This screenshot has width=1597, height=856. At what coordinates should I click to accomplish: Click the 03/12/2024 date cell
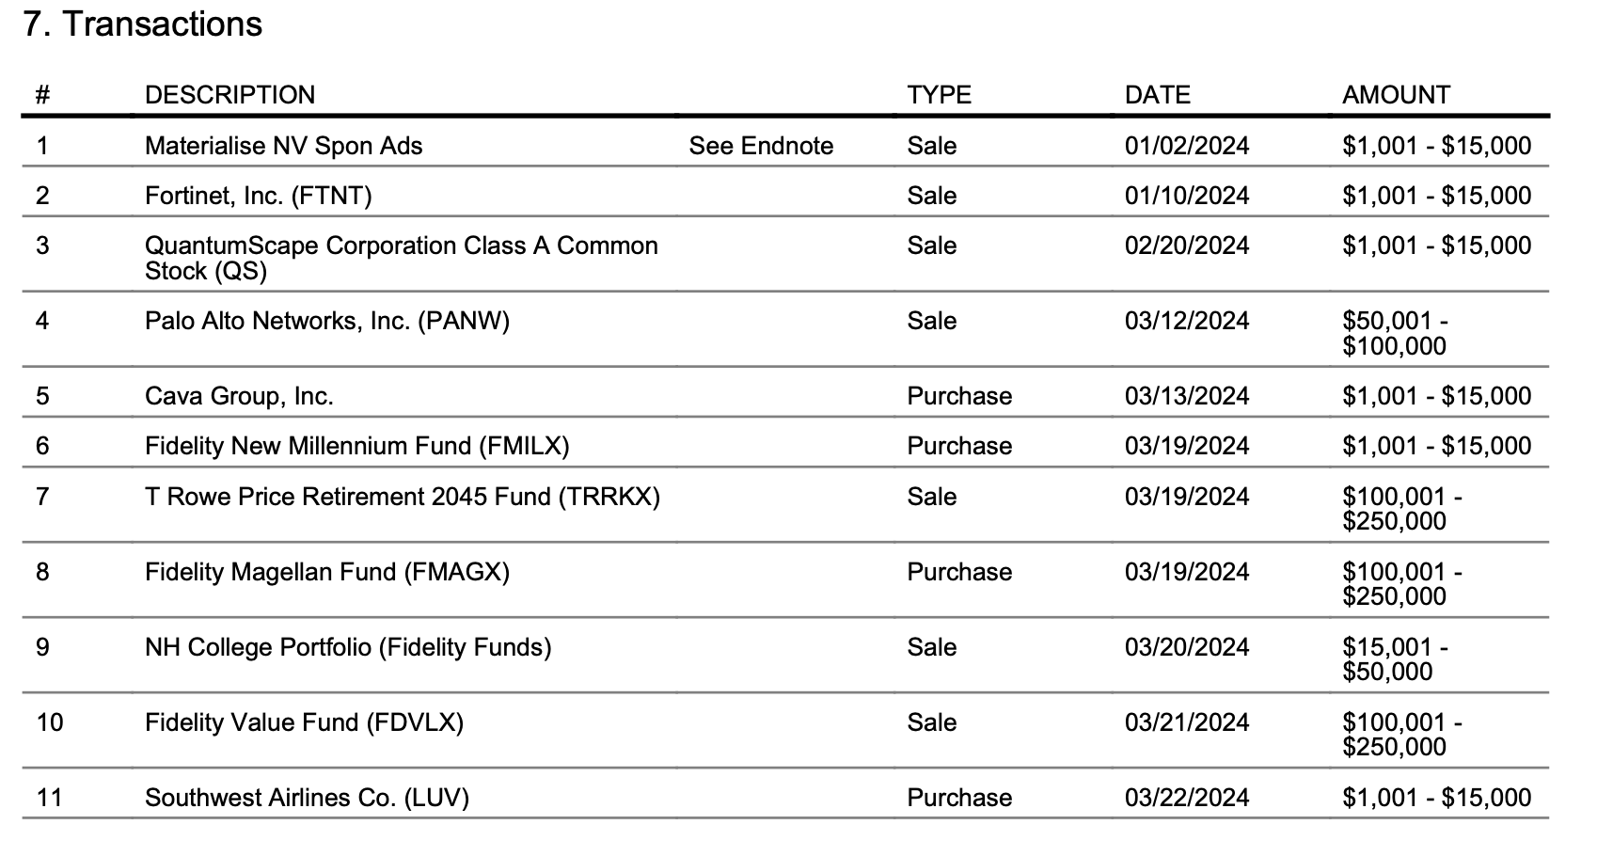coord(1186,321)
